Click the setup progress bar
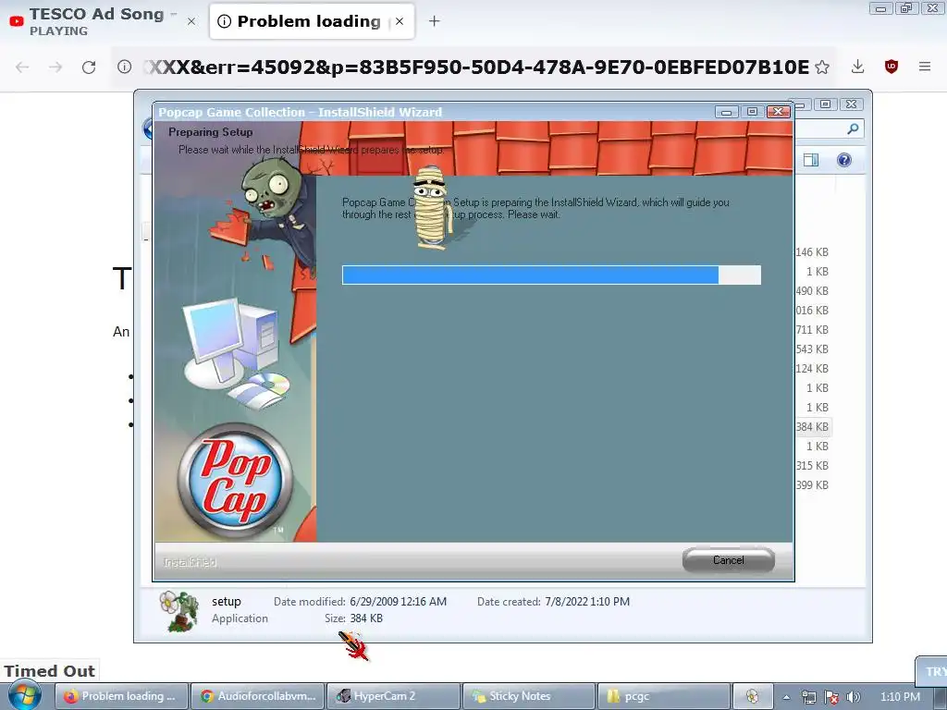The image size is (947, 710). [x=551, y=275]
